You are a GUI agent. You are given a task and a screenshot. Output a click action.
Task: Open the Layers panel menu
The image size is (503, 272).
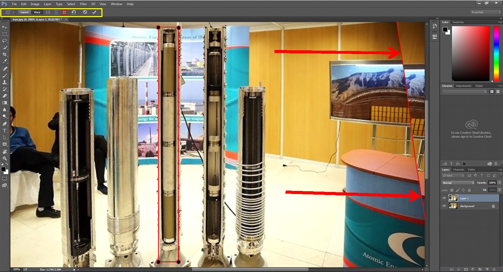pos(500,169)
